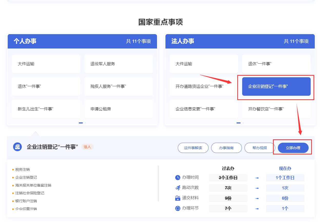Select 企业注销登记“一件事” highlighted card

point(276,86)
